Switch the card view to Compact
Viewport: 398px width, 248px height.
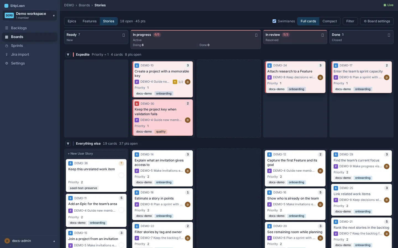pos(329,21)
